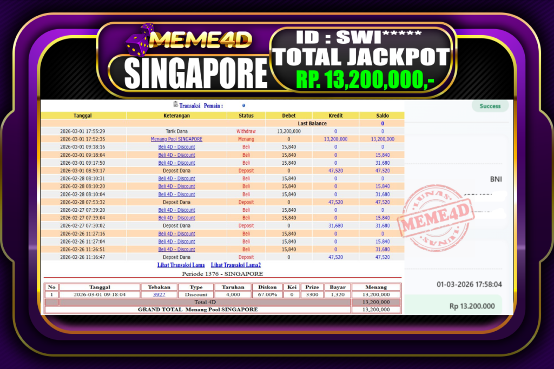
Task: Click the Withdraw status entry
Action: coord(246,131)
